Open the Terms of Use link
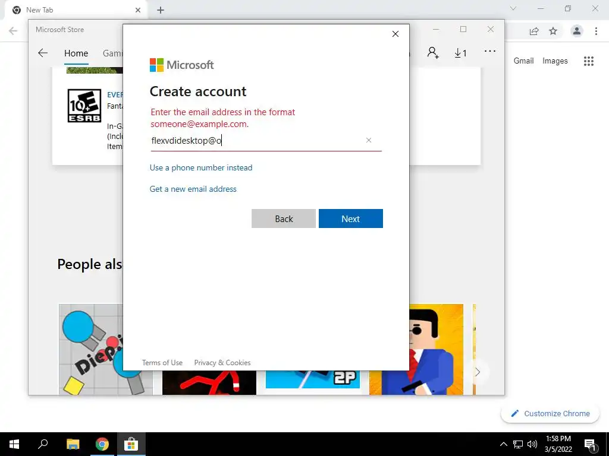 point(162,363)
